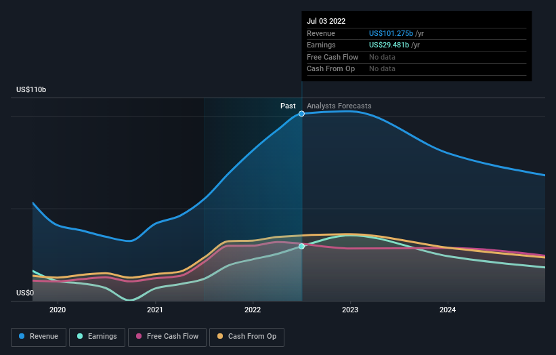Click the US$110b y-axis label
556x355 pixels.
(x=31, y=89)
